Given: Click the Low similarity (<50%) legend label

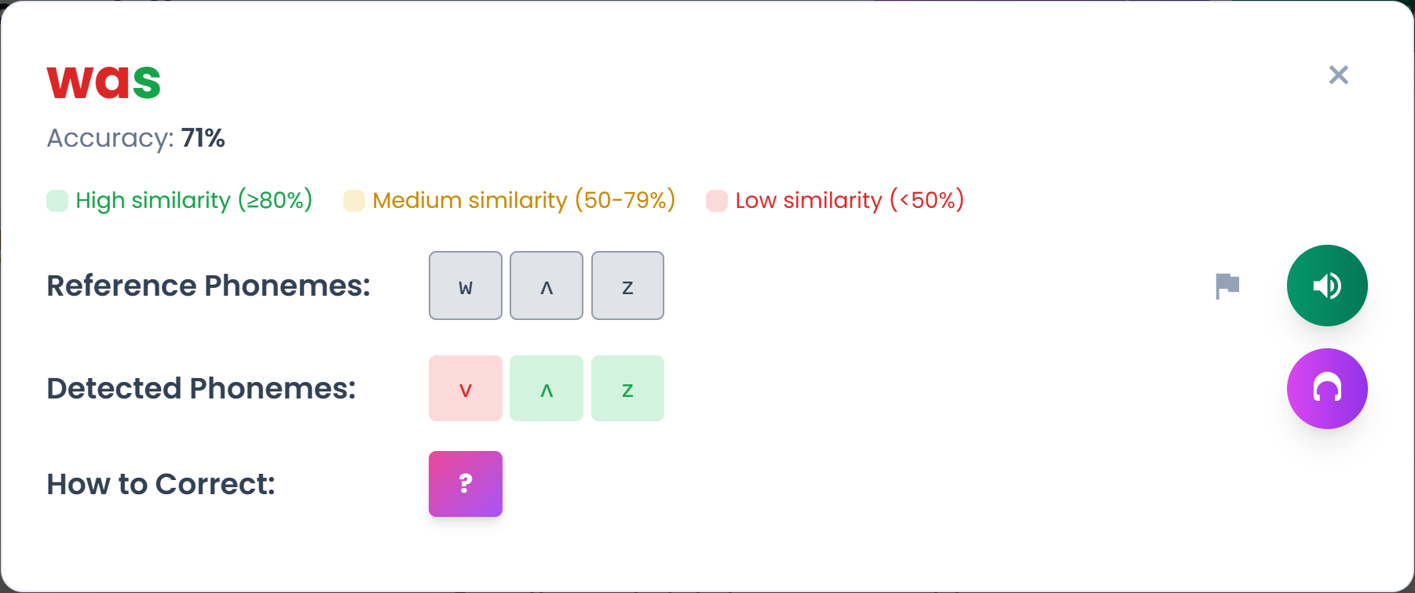Looking at the screenshot, I should coord(850,201).
